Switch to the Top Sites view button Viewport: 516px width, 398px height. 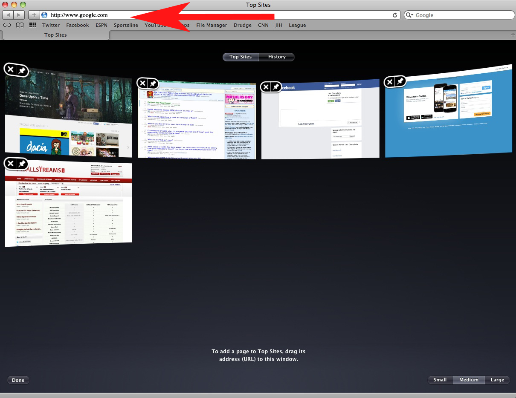[x=241, y=57]
